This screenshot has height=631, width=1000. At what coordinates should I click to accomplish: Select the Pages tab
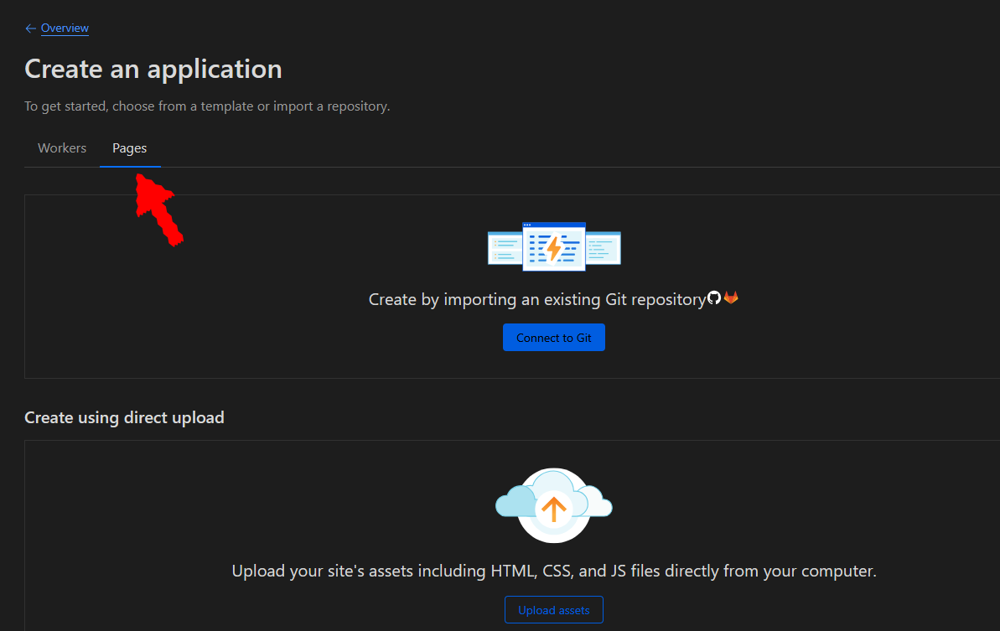coord(130,148)
